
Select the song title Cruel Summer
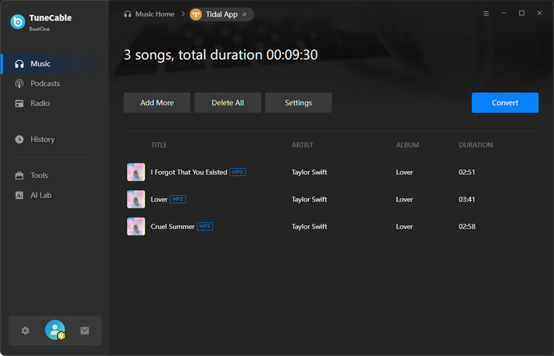click(172, 226)
